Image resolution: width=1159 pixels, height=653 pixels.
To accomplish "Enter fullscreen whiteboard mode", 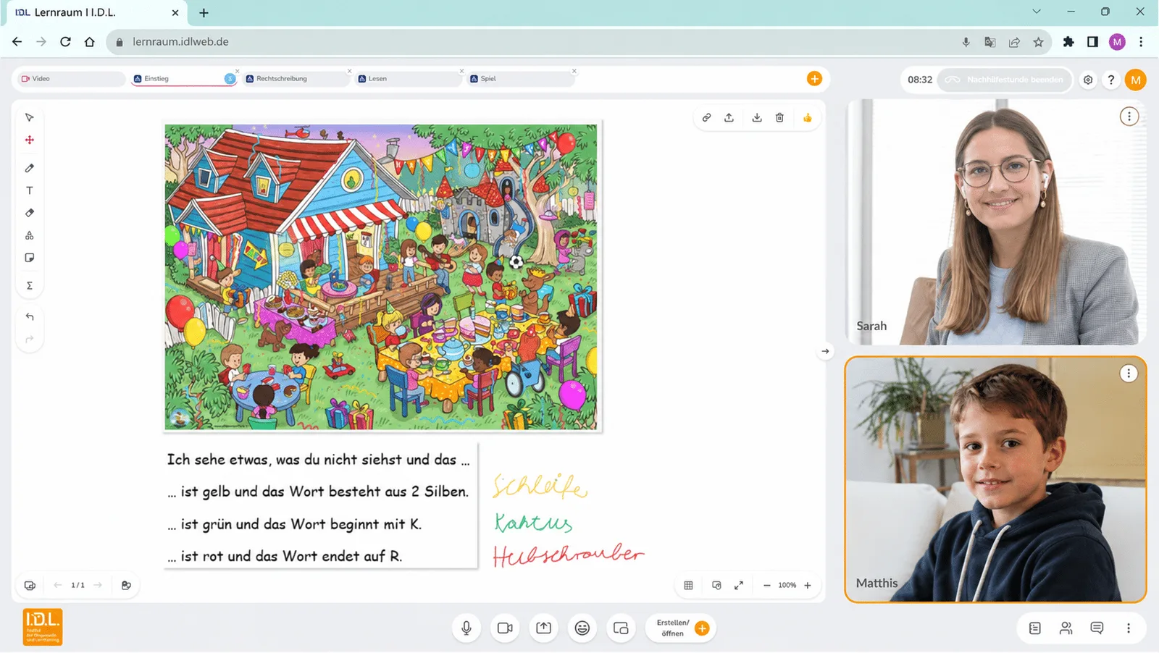I will click(x=738, y=585).
